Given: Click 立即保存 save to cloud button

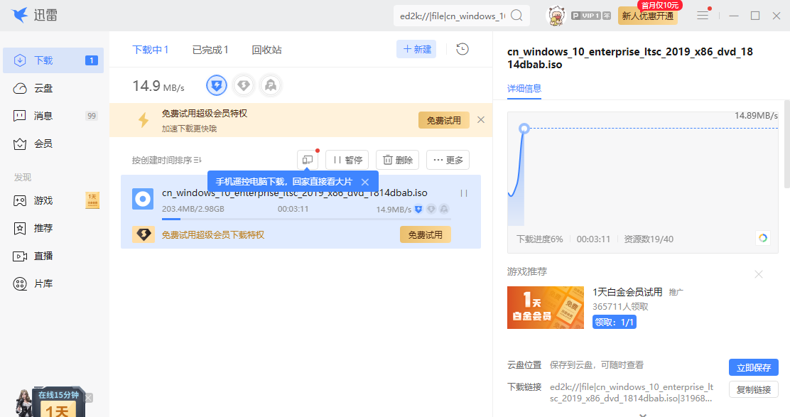Looking at the screenshot, I should [754, 368].
